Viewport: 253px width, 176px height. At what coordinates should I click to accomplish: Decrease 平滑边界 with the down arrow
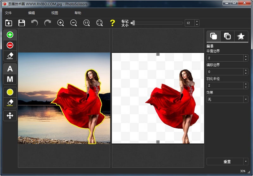click(246, 60)
